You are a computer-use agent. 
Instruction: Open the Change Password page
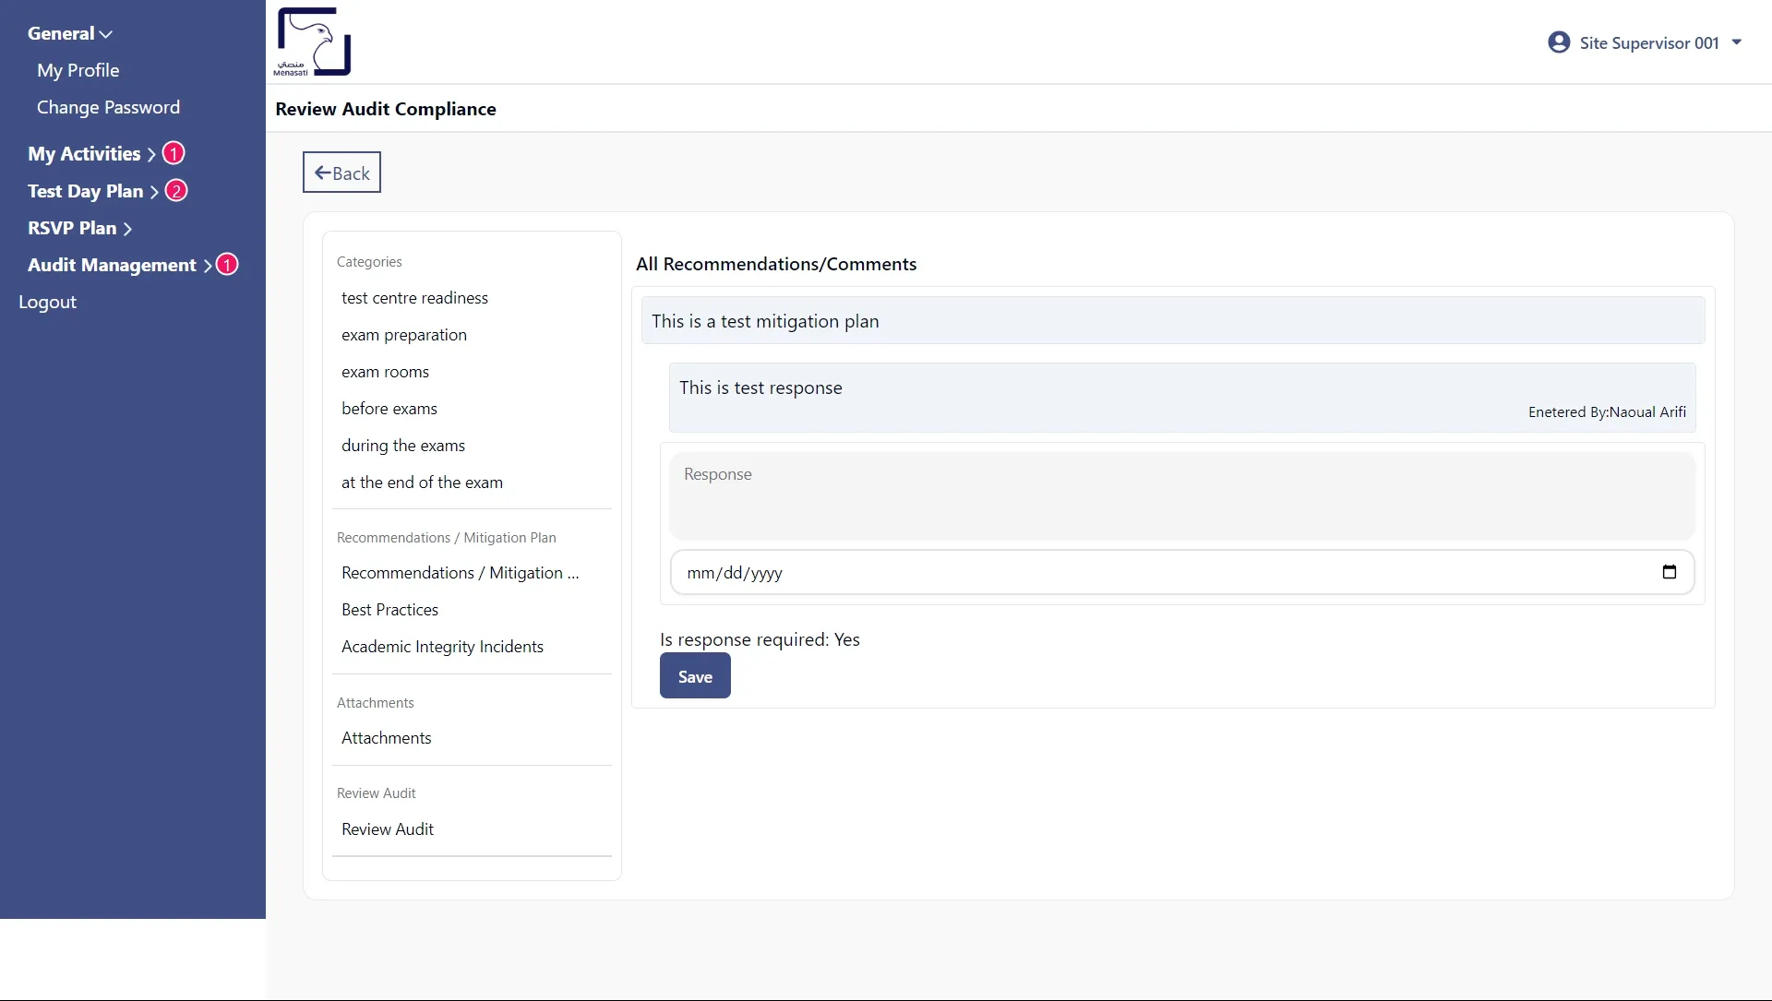108,107
